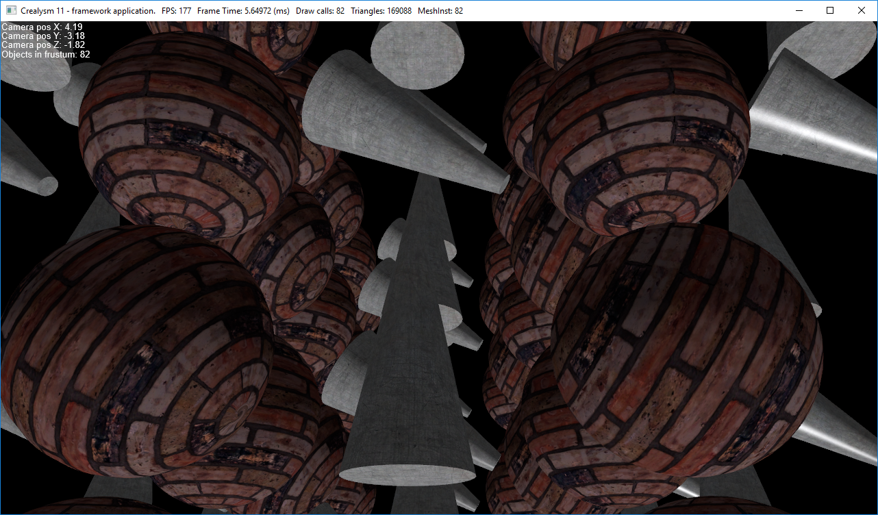Click the Crealysm app icon in title bar

11,11
